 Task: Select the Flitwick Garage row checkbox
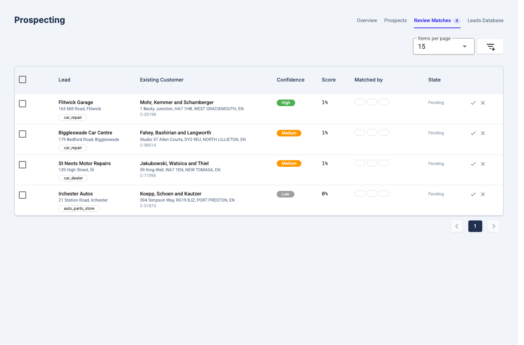pyautogui.click(x=23, y=104)
